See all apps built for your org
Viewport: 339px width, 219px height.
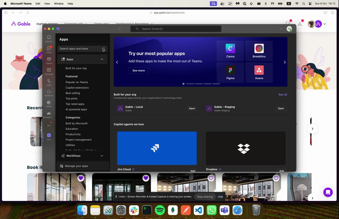[283, 95]
